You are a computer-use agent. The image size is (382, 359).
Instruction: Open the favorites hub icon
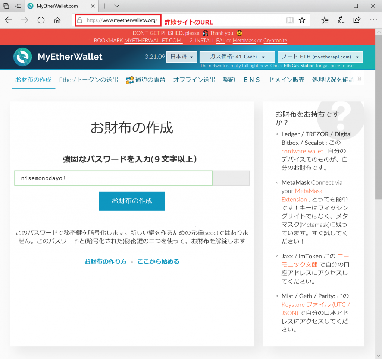tap(325, 20)
